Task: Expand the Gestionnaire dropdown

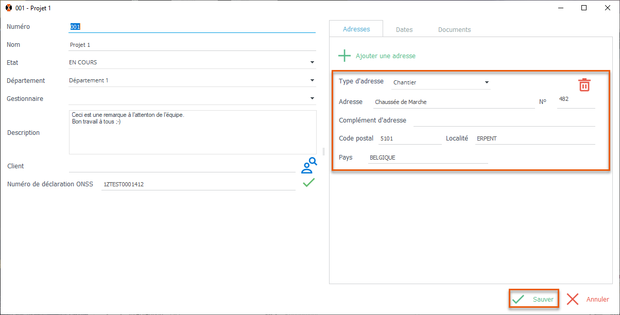Action: click(312, 99)
